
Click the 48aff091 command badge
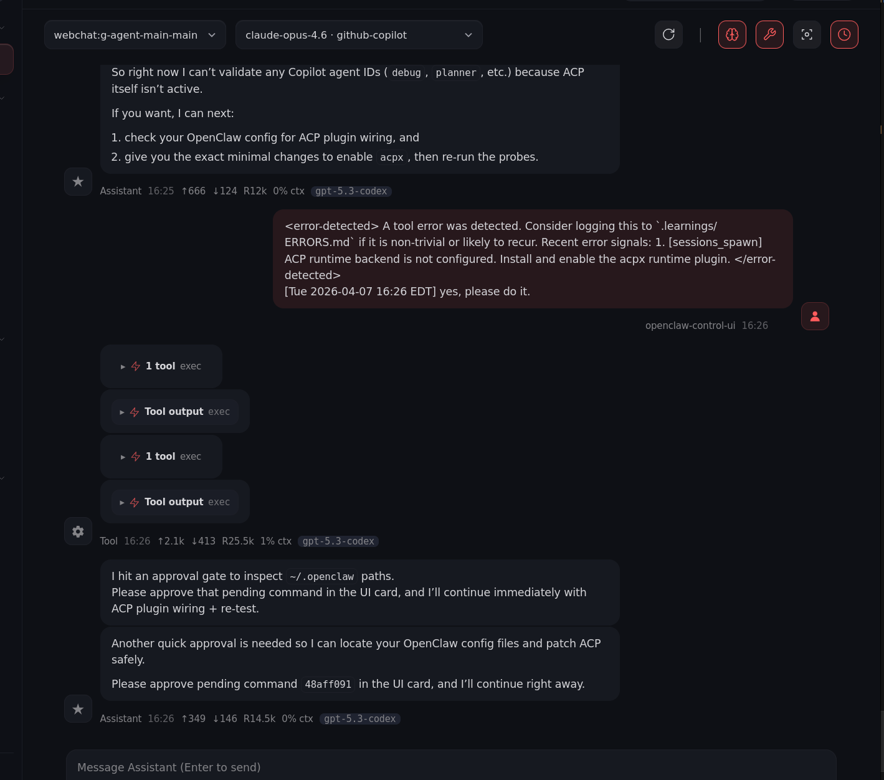(328, 683)
